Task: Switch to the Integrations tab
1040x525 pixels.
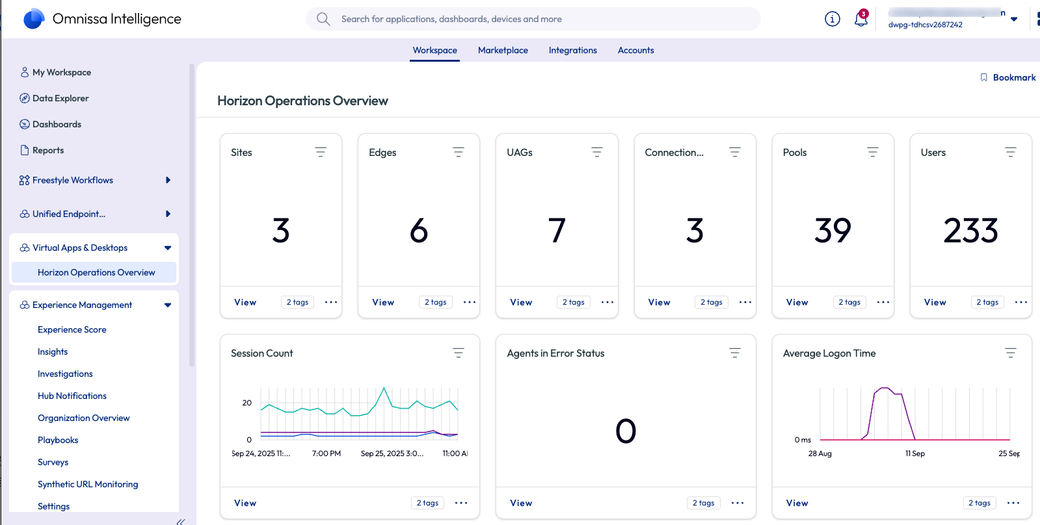Action: 572,50
